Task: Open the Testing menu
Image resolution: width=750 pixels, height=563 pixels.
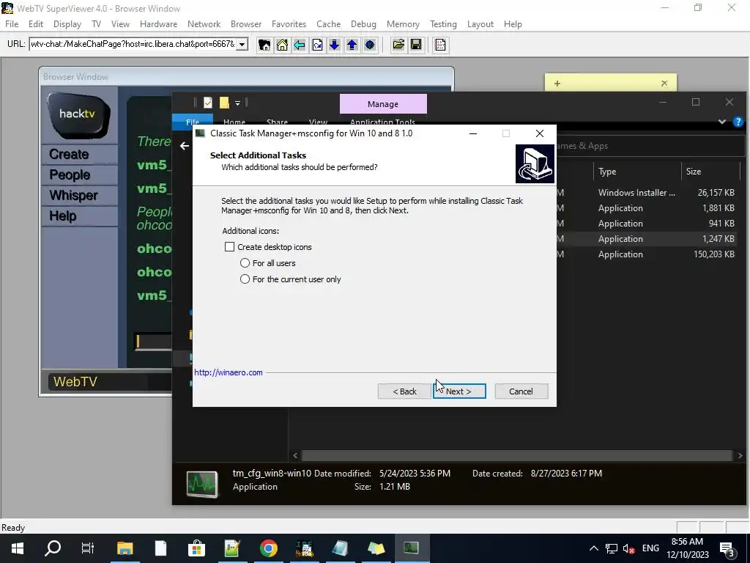Action: [x=443, y=24]
